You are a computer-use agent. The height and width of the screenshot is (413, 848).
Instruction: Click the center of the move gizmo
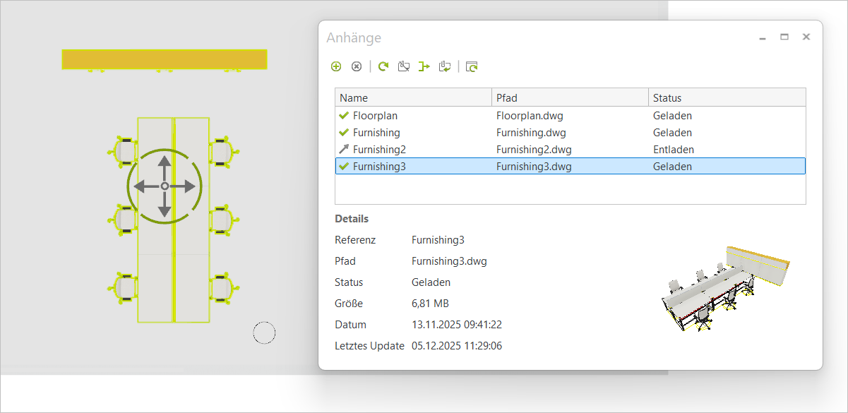pos(164,186)
